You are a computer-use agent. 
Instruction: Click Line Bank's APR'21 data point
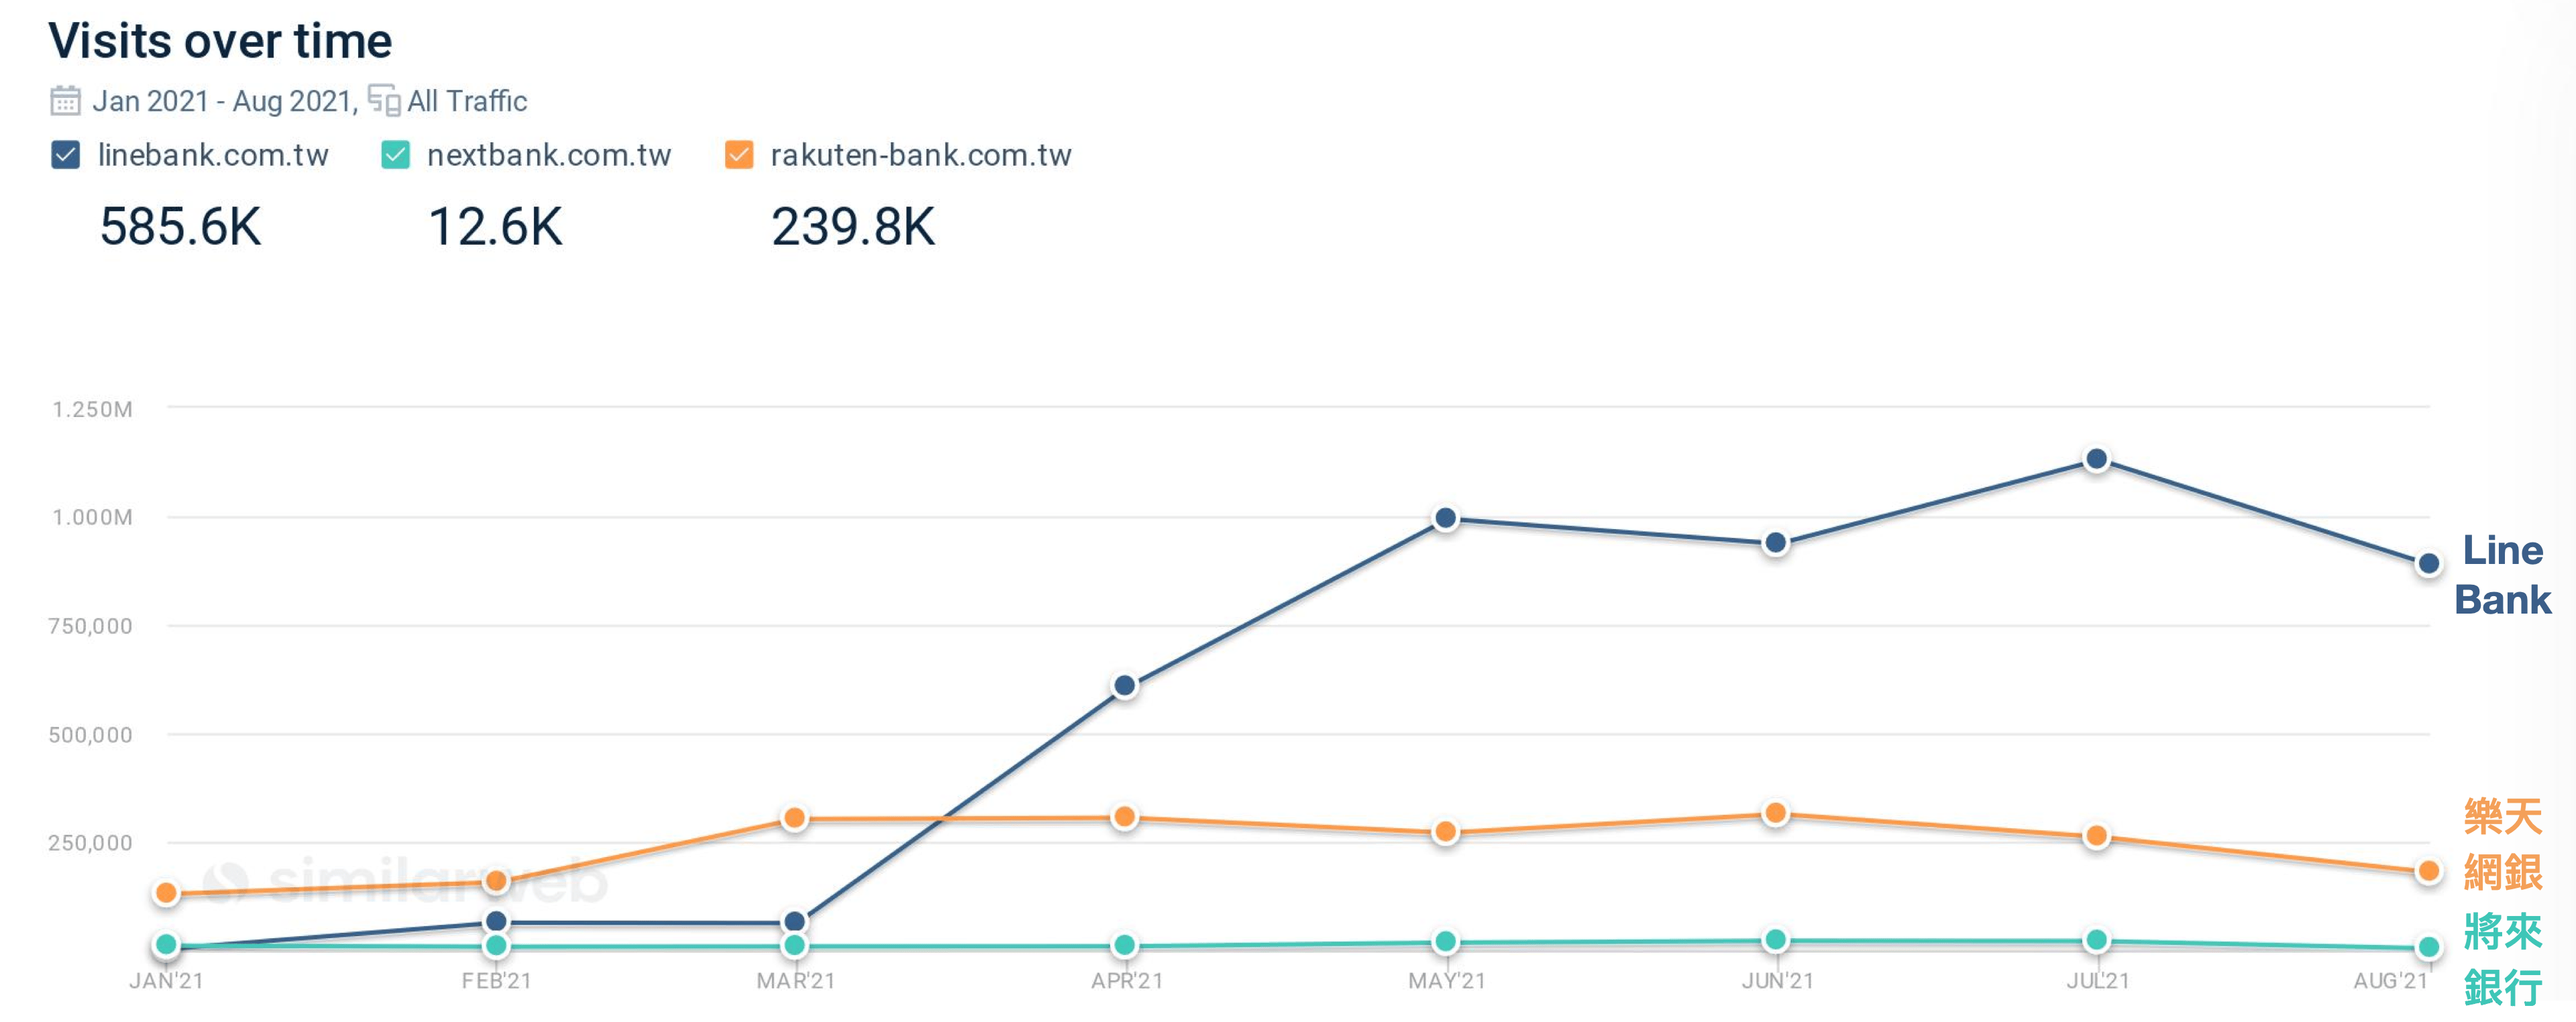(1124, 686)
